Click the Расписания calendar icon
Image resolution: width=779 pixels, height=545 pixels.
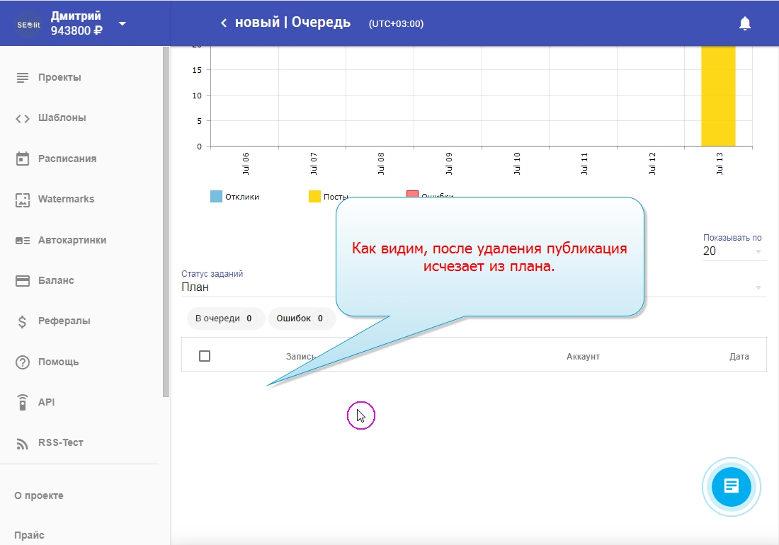[23, 159]
